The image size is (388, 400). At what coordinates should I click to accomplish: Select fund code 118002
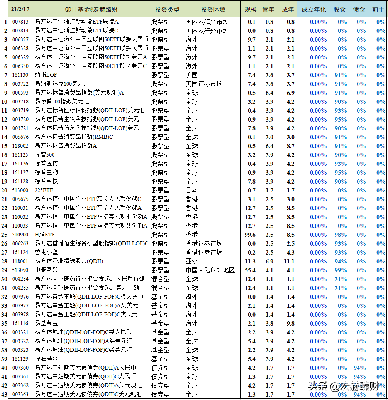click(20, 146)
